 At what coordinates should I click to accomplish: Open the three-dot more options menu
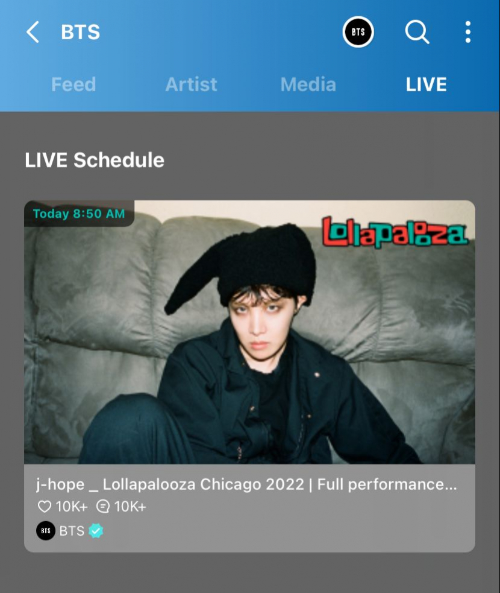point(468,32)
